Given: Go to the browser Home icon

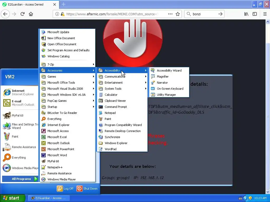Looking at the screenshot, I should (x=31, y=14).
